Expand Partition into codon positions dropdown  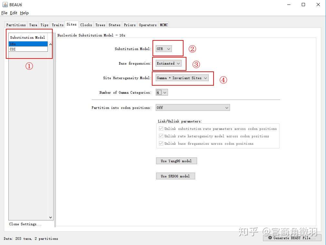pyautogui.click(x=193, y=108)
